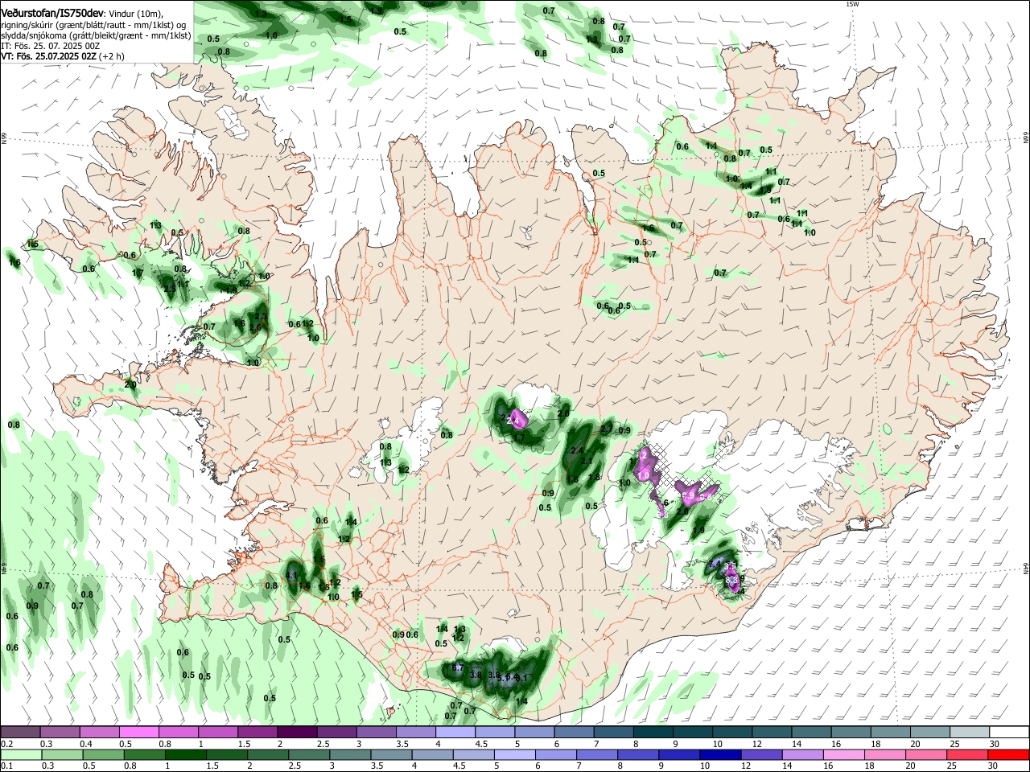
Task: Click the bright red swatch after 30
Action: tap(1009, 754)
